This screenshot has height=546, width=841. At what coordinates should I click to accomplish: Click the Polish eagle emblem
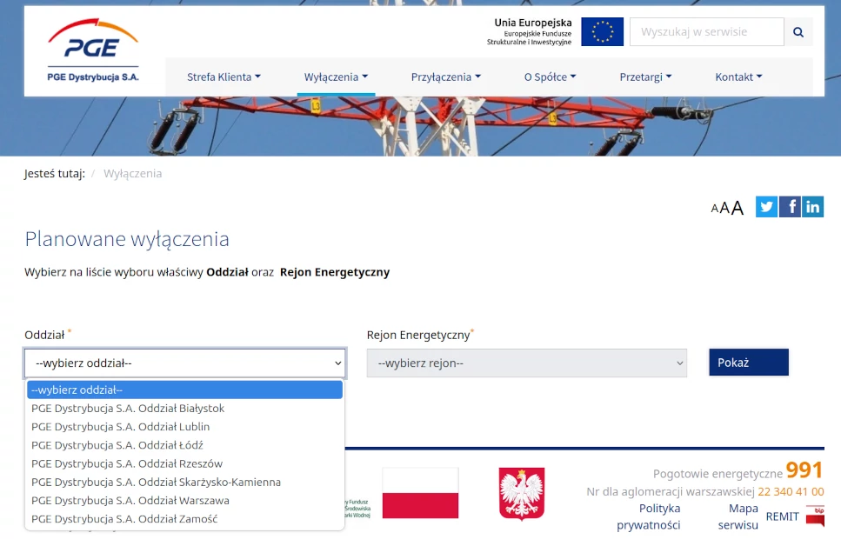[x=522, y=494]
